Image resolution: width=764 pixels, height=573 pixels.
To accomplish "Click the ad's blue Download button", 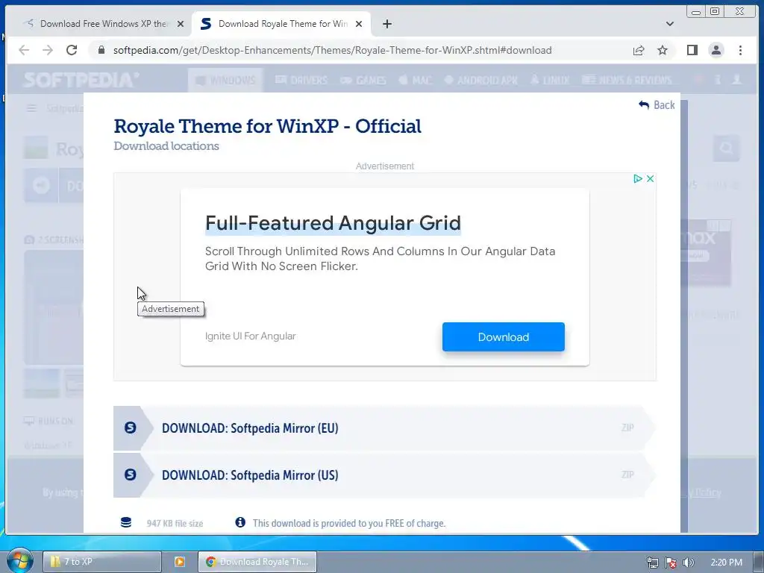I will click(x=504, y=336).
